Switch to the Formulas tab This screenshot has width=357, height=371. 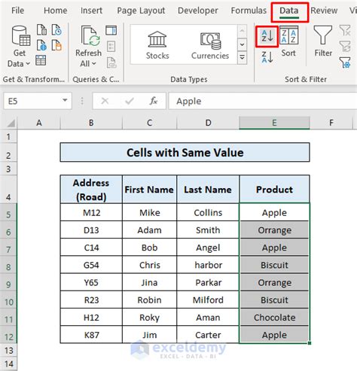pyautogui.click(x=249, y=11)
